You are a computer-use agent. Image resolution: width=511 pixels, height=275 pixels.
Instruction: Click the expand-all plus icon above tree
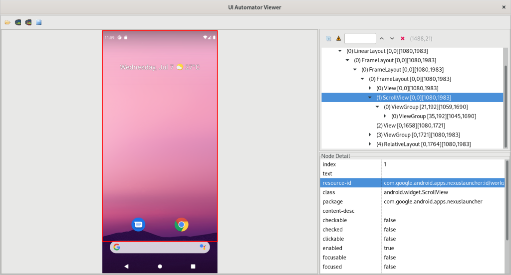coord(328,39)
